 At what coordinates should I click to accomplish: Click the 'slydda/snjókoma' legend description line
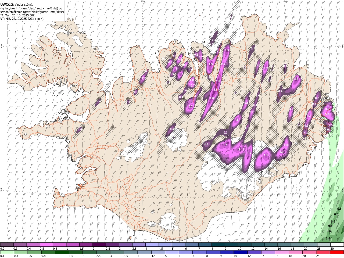32,12
